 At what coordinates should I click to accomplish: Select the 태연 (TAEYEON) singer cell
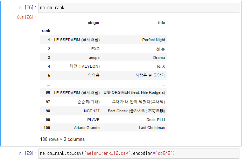(85, 66)
